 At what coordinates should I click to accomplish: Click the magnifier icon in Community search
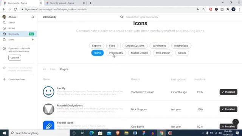pos(122,17)
